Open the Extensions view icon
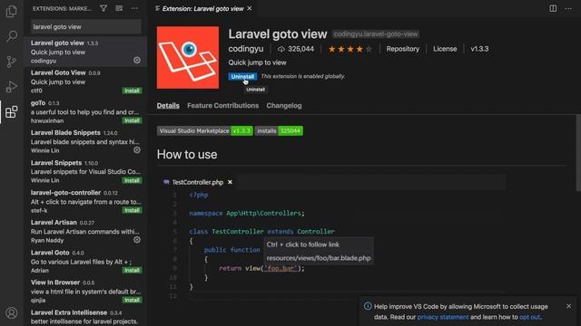 [x=12, y=111]
